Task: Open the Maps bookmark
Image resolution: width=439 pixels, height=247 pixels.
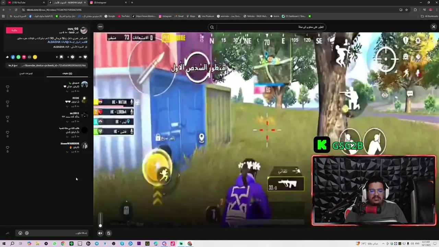Action: tap(190, 16)
